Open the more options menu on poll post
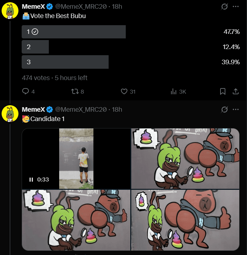Image resolution: width=247 pixels, height=255 pixels. click(x=236, y=6)
